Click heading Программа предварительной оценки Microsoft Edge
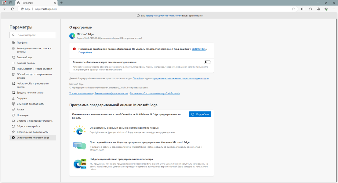 (113, 105)
